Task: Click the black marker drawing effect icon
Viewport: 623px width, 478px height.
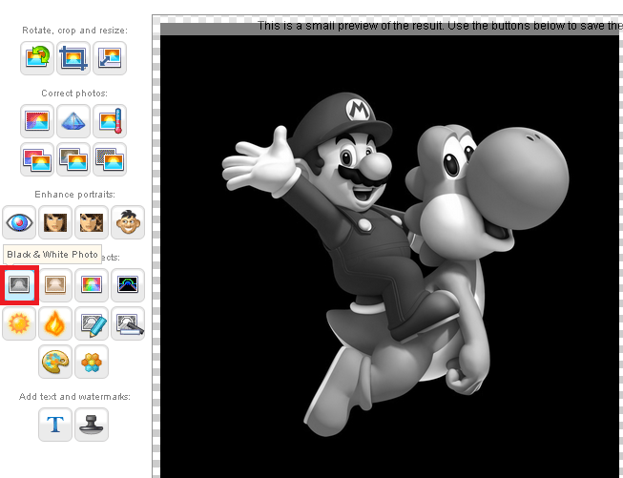Action: pyautogui.click(x=128, y=323)
